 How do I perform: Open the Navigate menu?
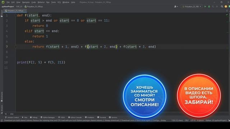click(x=26, y=2)
